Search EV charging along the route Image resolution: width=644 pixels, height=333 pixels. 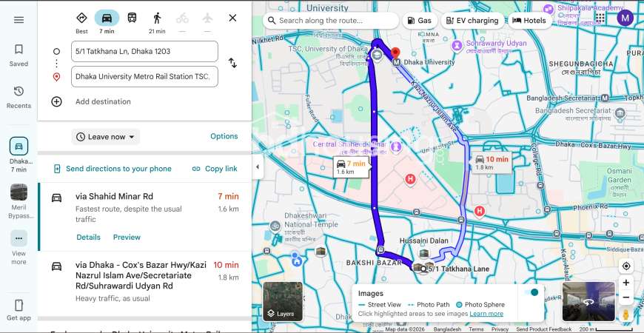click(x=472, y=21)
